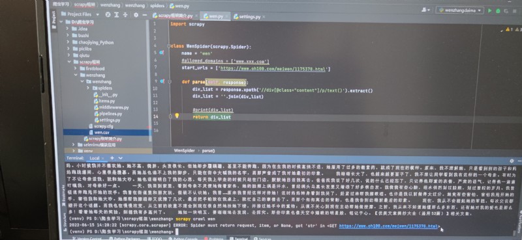Add a new terminal session with plus icon

(x=112, y=158)
